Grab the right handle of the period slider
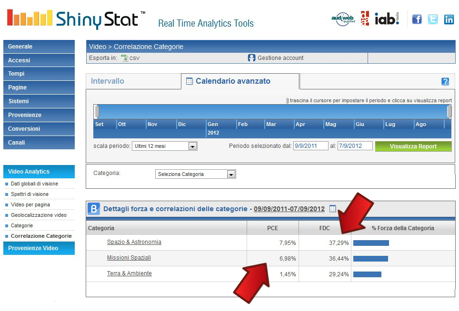459x311 pixels. pyautogui.click(x=449, y=112)
